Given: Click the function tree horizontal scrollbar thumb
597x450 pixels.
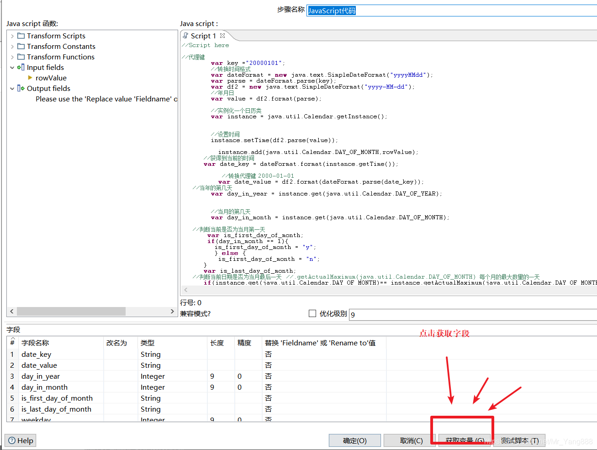Looking at the screenshot, I should click(71, 311).
